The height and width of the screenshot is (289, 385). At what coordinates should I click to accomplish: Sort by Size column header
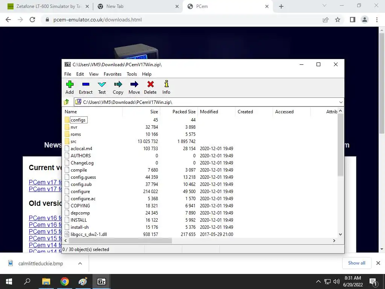tap(141, 111)
